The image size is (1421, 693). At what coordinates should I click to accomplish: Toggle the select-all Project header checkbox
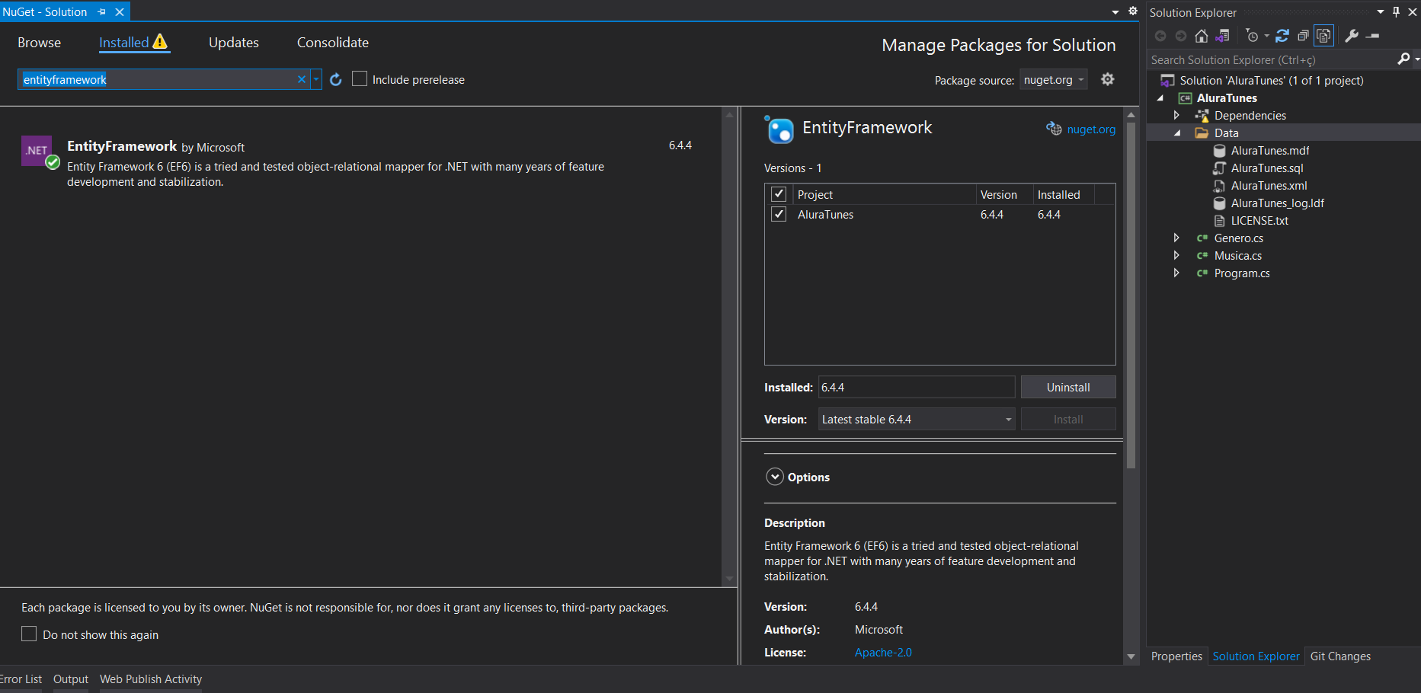[779, 193]
